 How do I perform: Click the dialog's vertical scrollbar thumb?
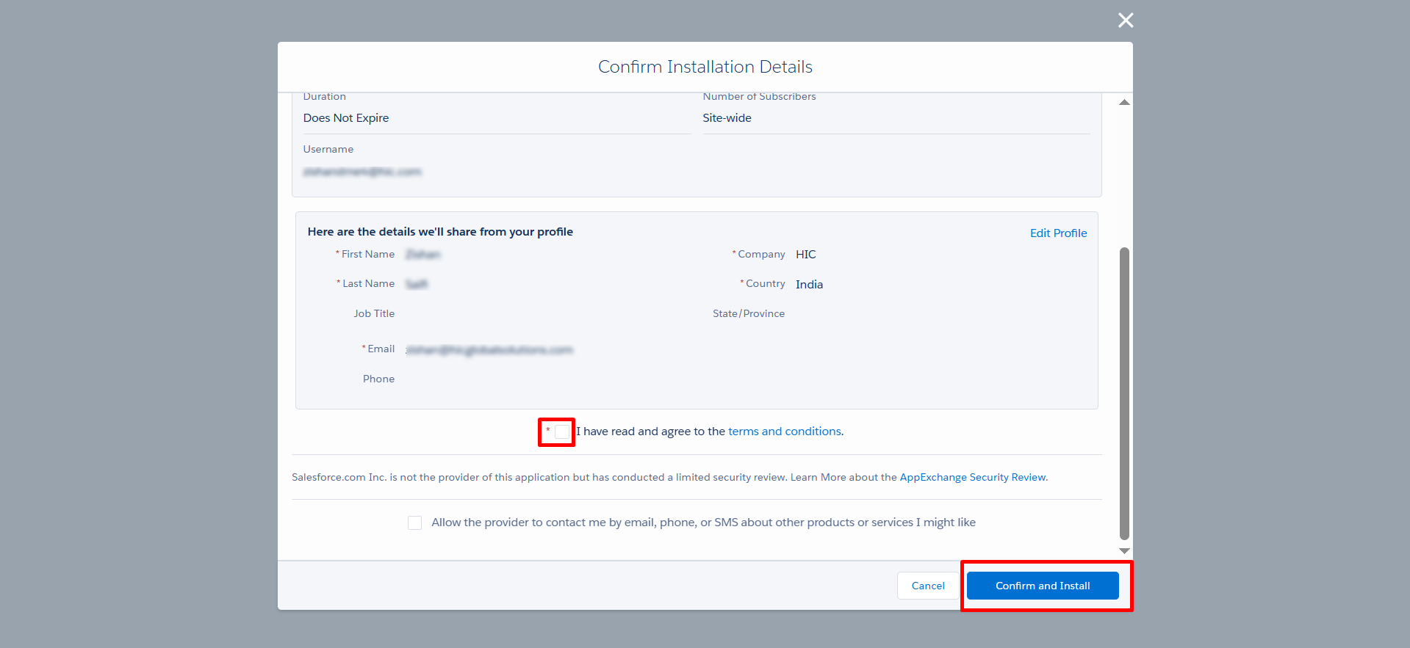1124,393
